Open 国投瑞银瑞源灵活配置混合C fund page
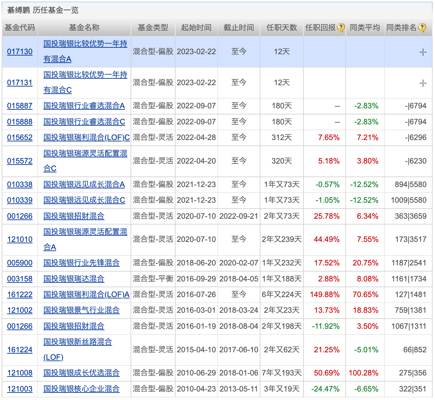The height and width of the screenshot is (400, 435). point(85,161)
